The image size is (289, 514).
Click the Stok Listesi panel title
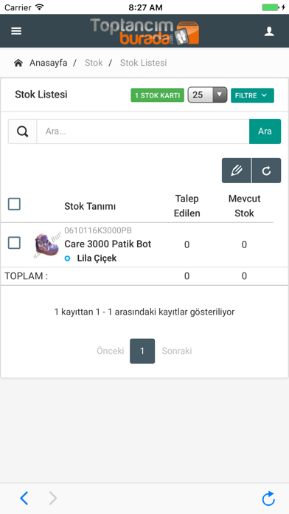coord(41,95)
